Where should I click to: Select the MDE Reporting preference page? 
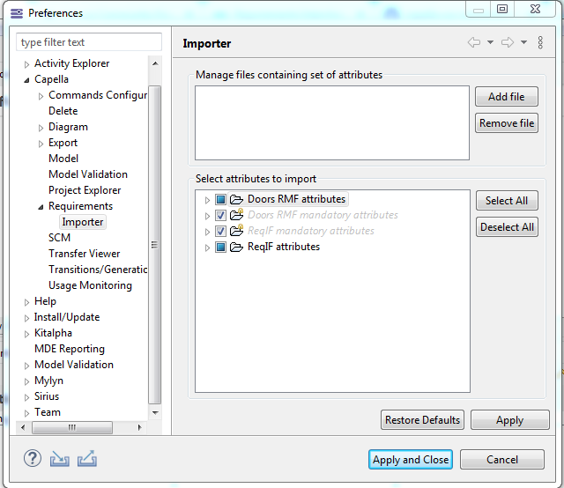(x=70, y=349)
